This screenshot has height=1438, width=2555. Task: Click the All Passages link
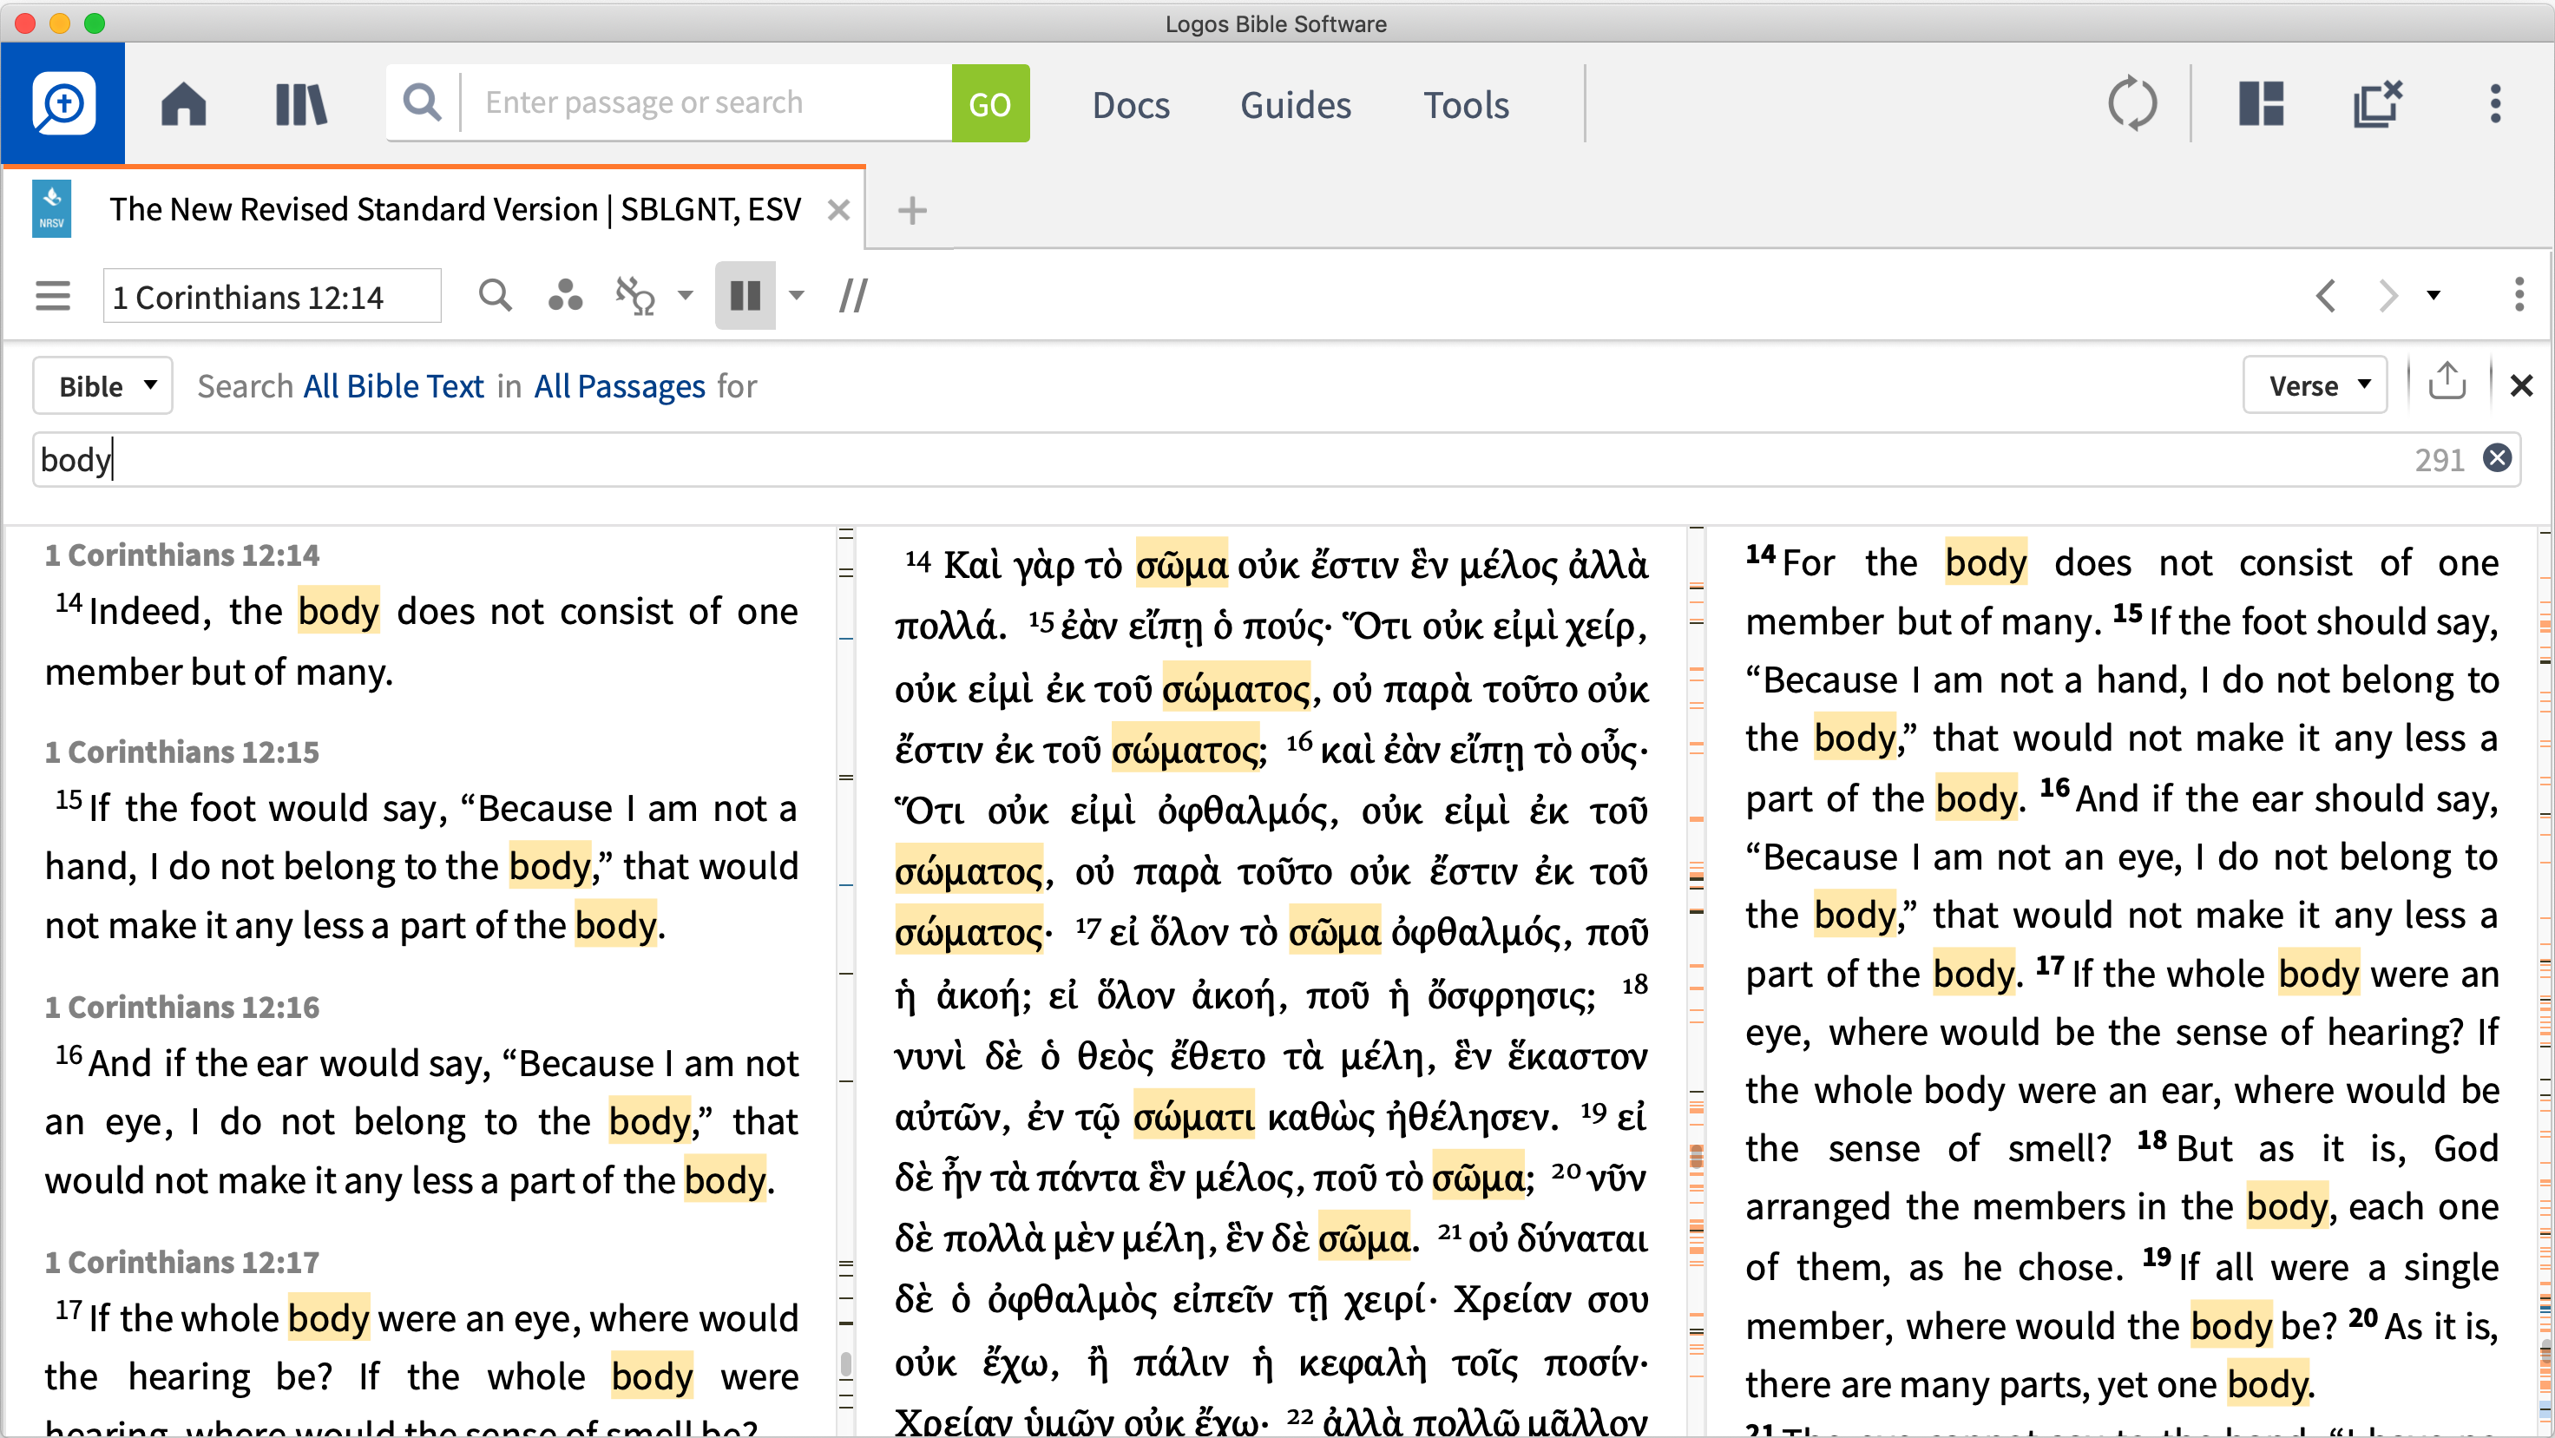(620, 386)
